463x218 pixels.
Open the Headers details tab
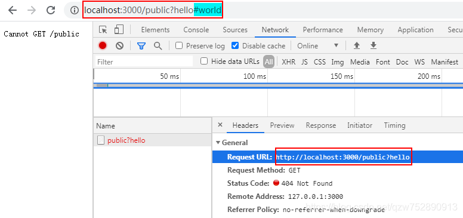pos(245,125)
